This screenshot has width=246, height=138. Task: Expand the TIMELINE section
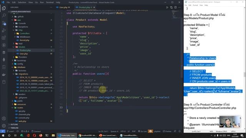31,128
